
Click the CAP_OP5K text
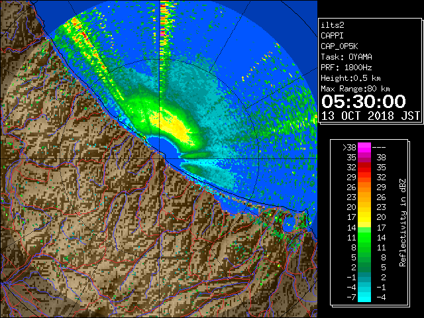click(339, 46)
